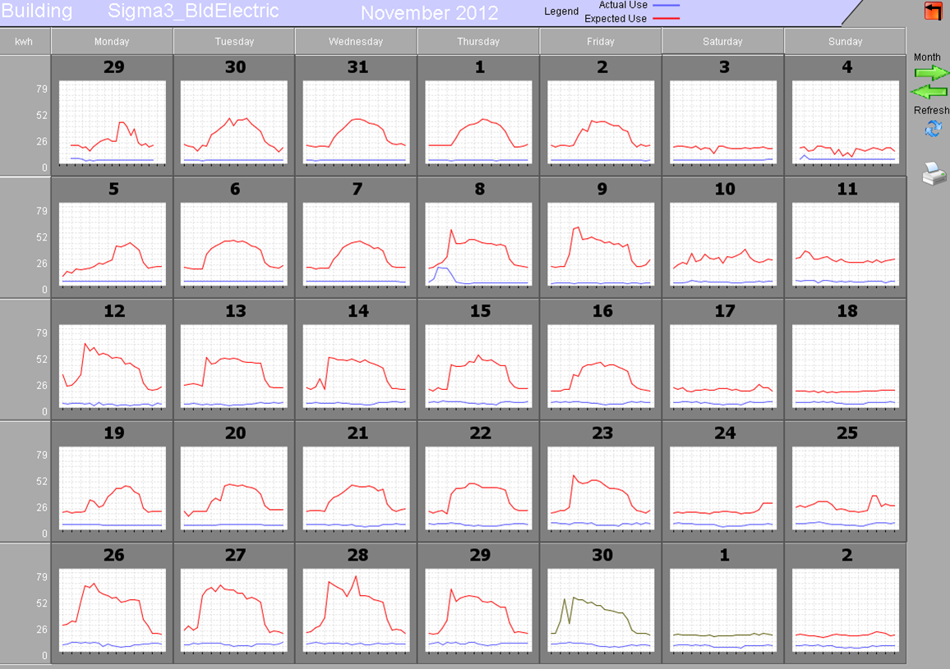Click the Sigma3_BldElectric building name

(x=193, y=11)
